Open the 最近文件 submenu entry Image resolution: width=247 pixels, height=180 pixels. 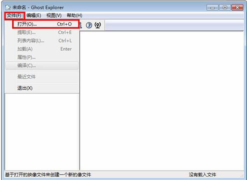point(42,77)
